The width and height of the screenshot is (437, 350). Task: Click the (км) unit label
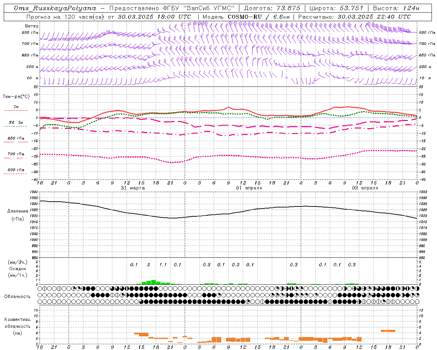[17, 333]
